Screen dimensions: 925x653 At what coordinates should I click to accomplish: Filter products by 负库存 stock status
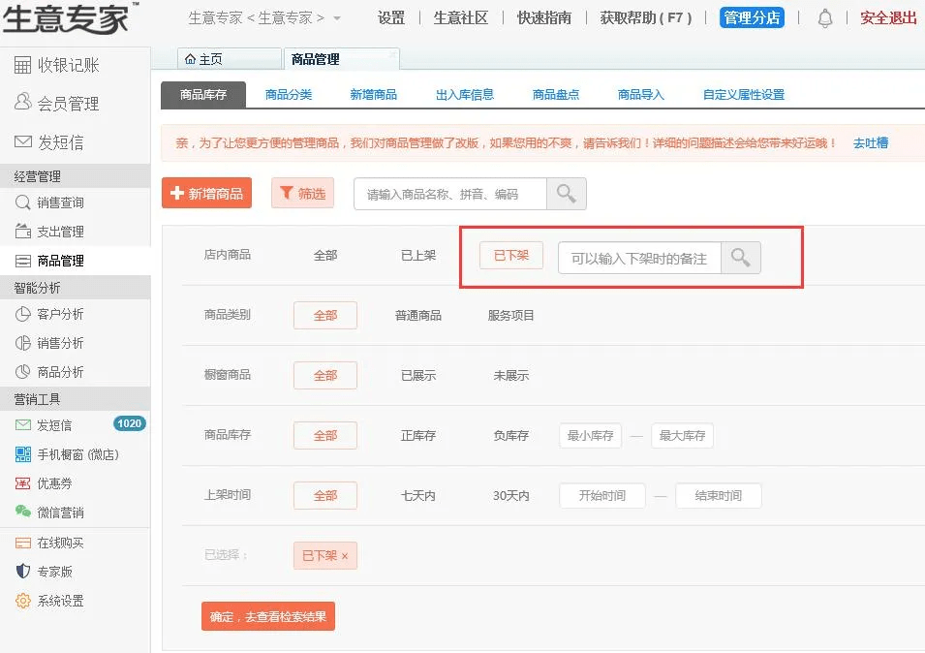pos(511,435)
